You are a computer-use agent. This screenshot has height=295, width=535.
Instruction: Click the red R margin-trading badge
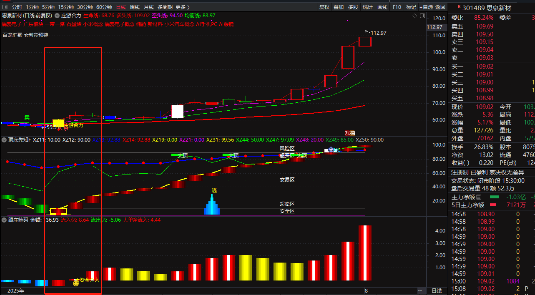[459, 7]
